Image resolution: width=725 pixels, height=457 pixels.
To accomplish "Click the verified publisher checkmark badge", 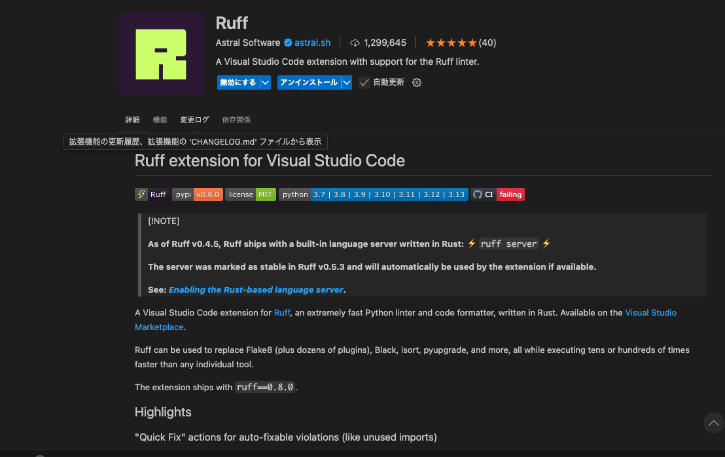I will point(288,43).
